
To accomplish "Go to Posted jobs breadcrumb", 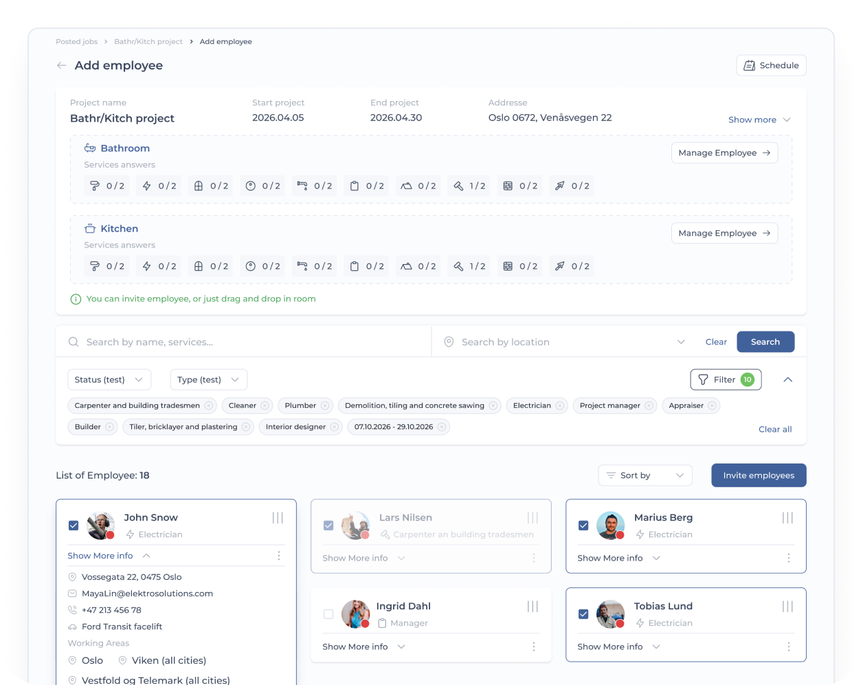I will [77, 42].
